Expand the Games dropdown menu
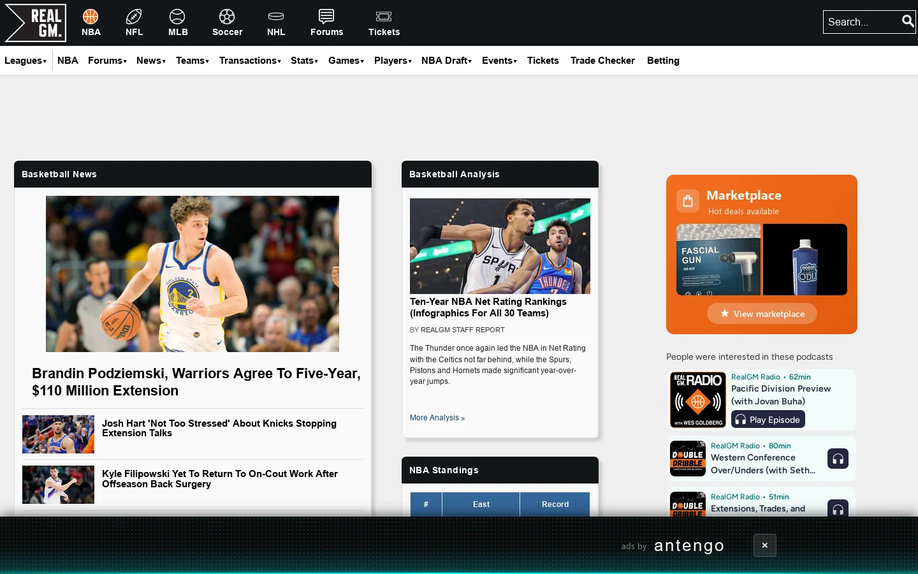Image resolution: width=918 pixels, height=574 pixels. (346, 61)
